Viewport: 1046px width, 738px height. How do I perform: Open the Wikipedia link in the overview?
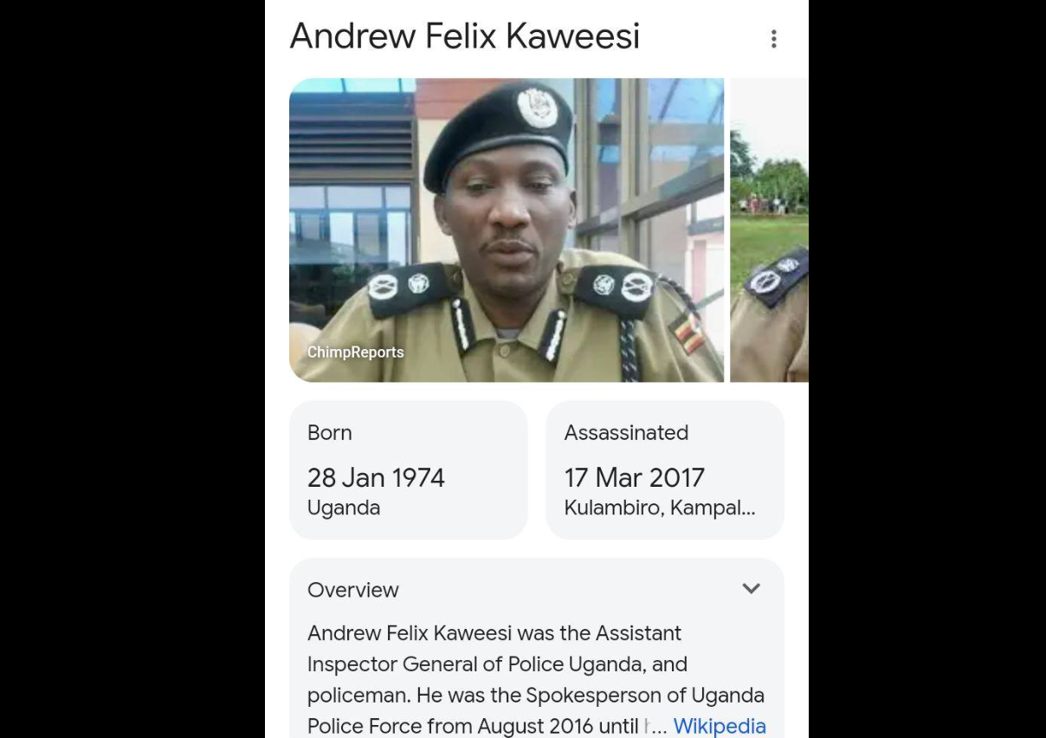720,726
